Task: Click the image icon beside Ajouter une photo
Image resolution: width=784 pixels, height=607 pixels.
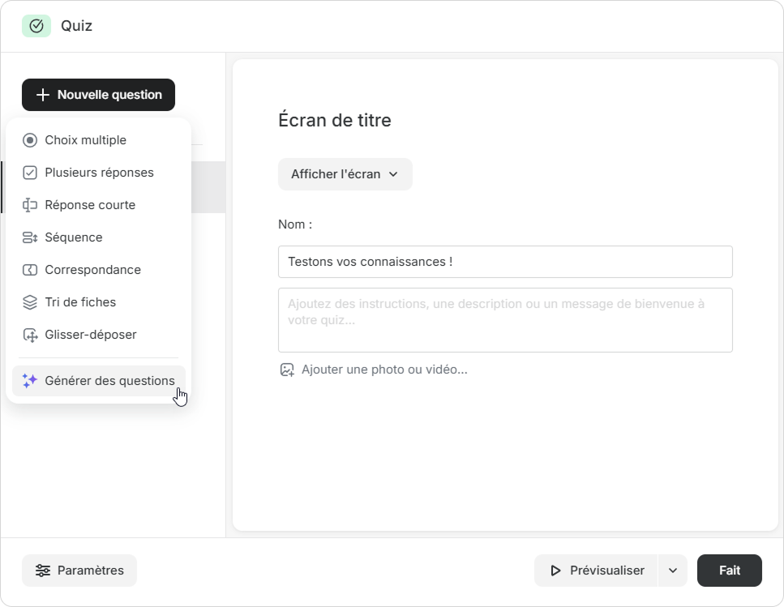Action: click(287, 370)
